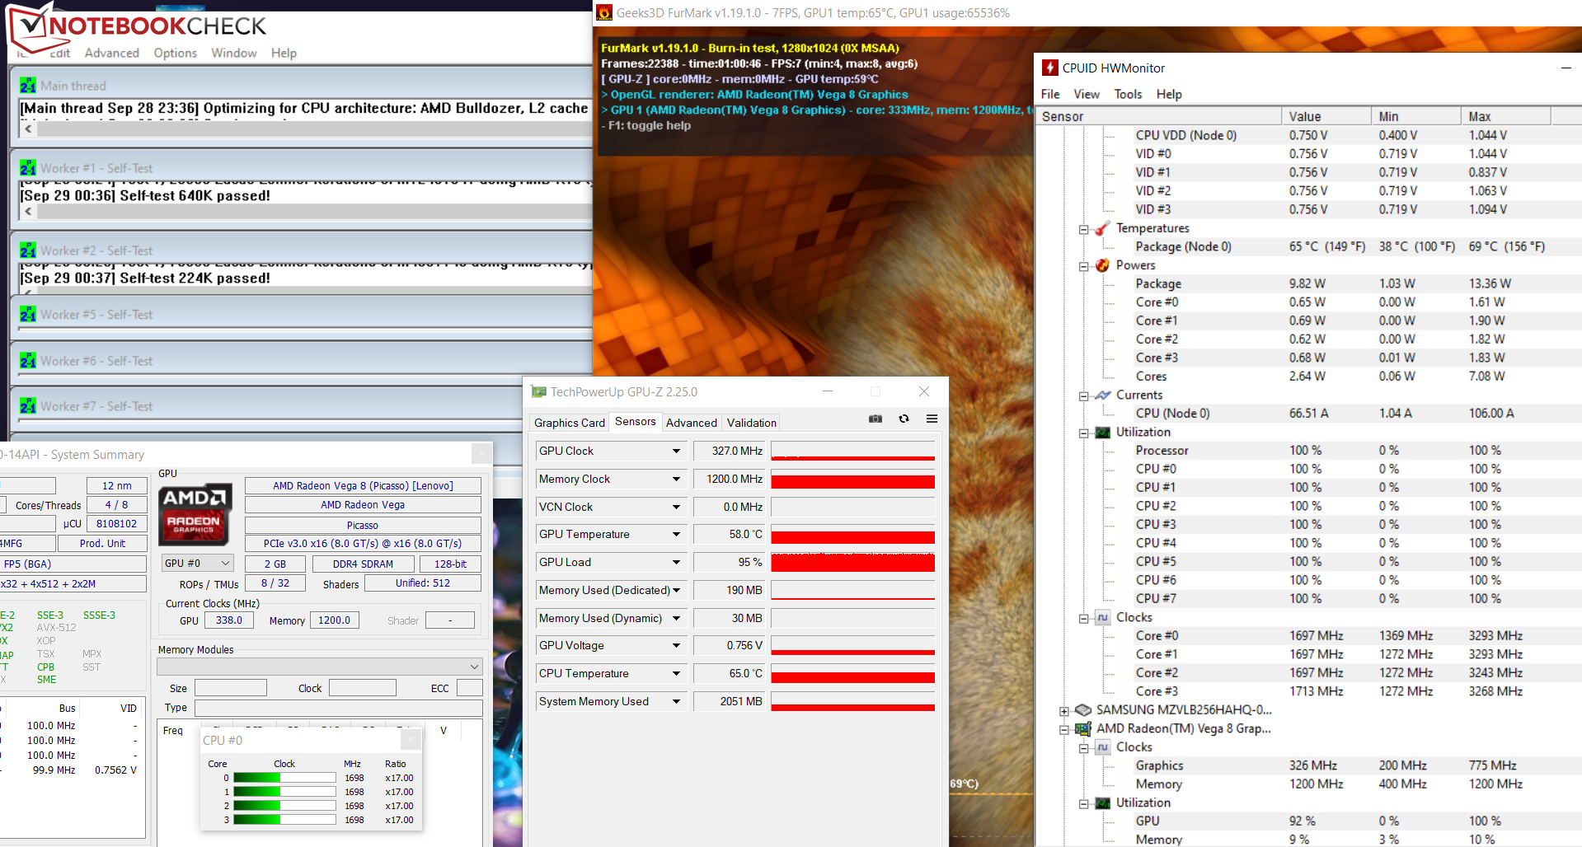Open the HWMonitor Help menu
This screenshot has width=1582, height=847.
[x=1169, y=94]
